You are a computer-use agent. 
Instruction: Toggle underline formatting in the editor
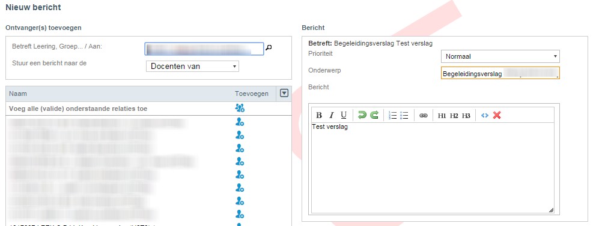click(x=344, y=115)
